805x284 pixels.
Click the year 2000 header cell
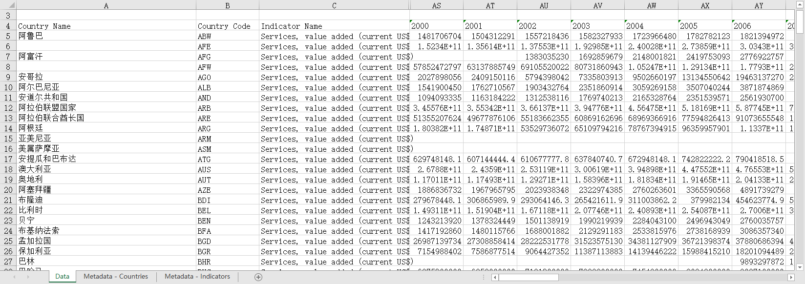click(x=437, y=26)
